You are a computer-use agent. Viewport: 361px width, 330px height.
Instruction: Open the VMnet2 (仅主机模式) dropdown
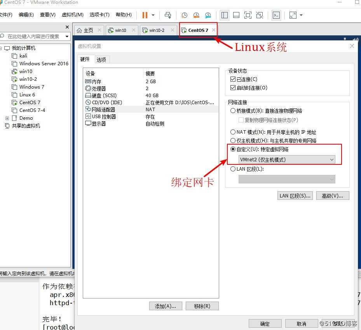(287, 160)
